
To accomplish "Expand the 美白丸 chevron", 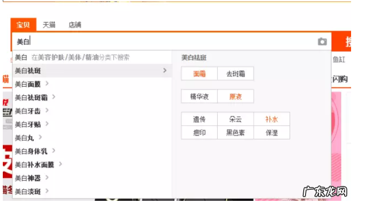I will tap(40, 137).
